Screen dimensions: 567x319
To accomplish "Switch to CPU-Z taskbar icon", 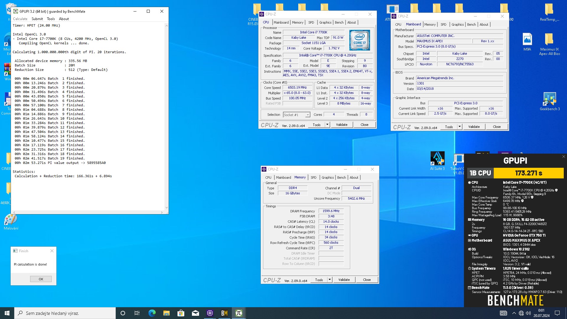I will point(210,313).
